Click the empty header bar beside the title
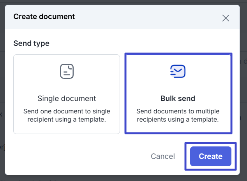This screenshot has width=247, height=181. tap(148, 17)
